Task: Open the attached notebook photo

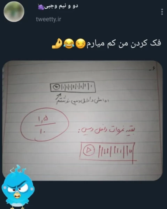Action: pyautogui.click(x=82, y=121)
